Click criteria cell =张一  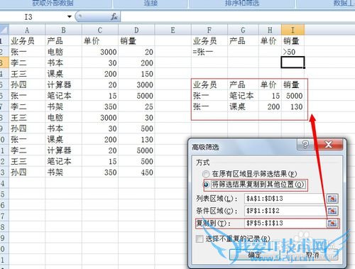[x=209, y=52]
